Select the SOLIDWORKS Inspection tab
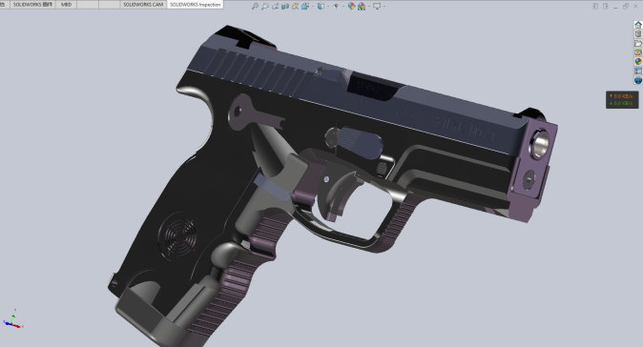643x347 pixels. [x=196, y=5]
